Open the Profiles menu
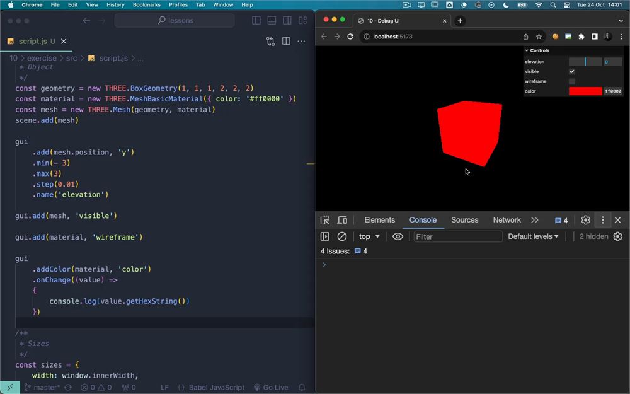The width and height of the screenshot is (630, 394). coord(178,5)
